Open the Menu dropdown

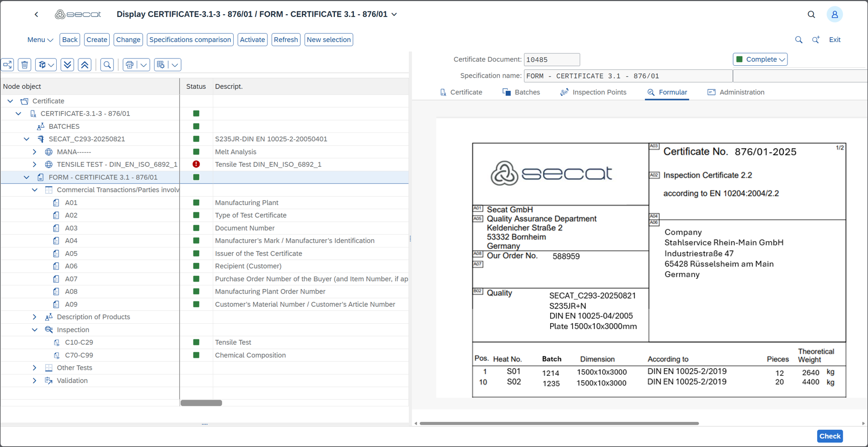[40, 40]
